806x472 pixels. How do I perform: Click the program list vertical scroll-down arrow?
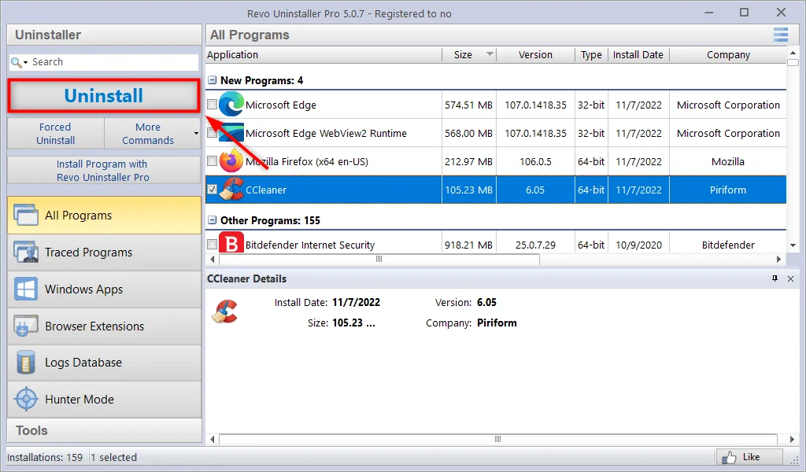(x=793, y=245)
